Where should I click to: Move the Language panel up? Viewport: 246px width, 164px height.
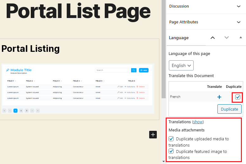click(213, 38)
